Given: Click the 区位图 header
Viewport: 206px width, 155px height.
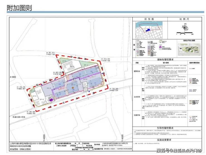Looking at the screenshot, I should [x=149, y=19].
